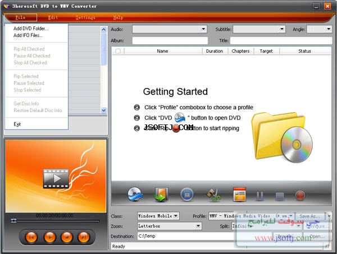
Task: Click the Title text field
Action: pyautogui.click(x=281, y=40)
